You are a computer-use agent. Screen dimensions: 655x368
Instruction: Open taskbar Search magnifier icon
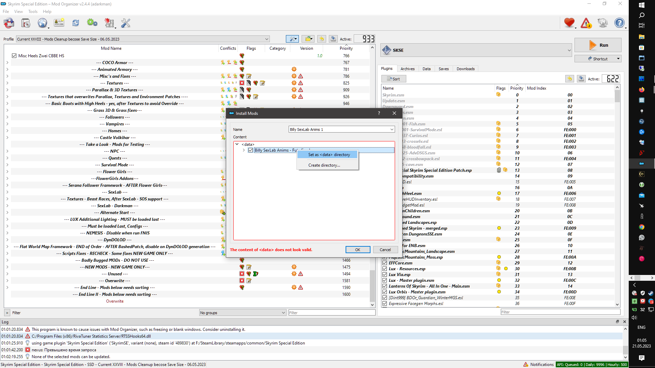coord(641,15)
